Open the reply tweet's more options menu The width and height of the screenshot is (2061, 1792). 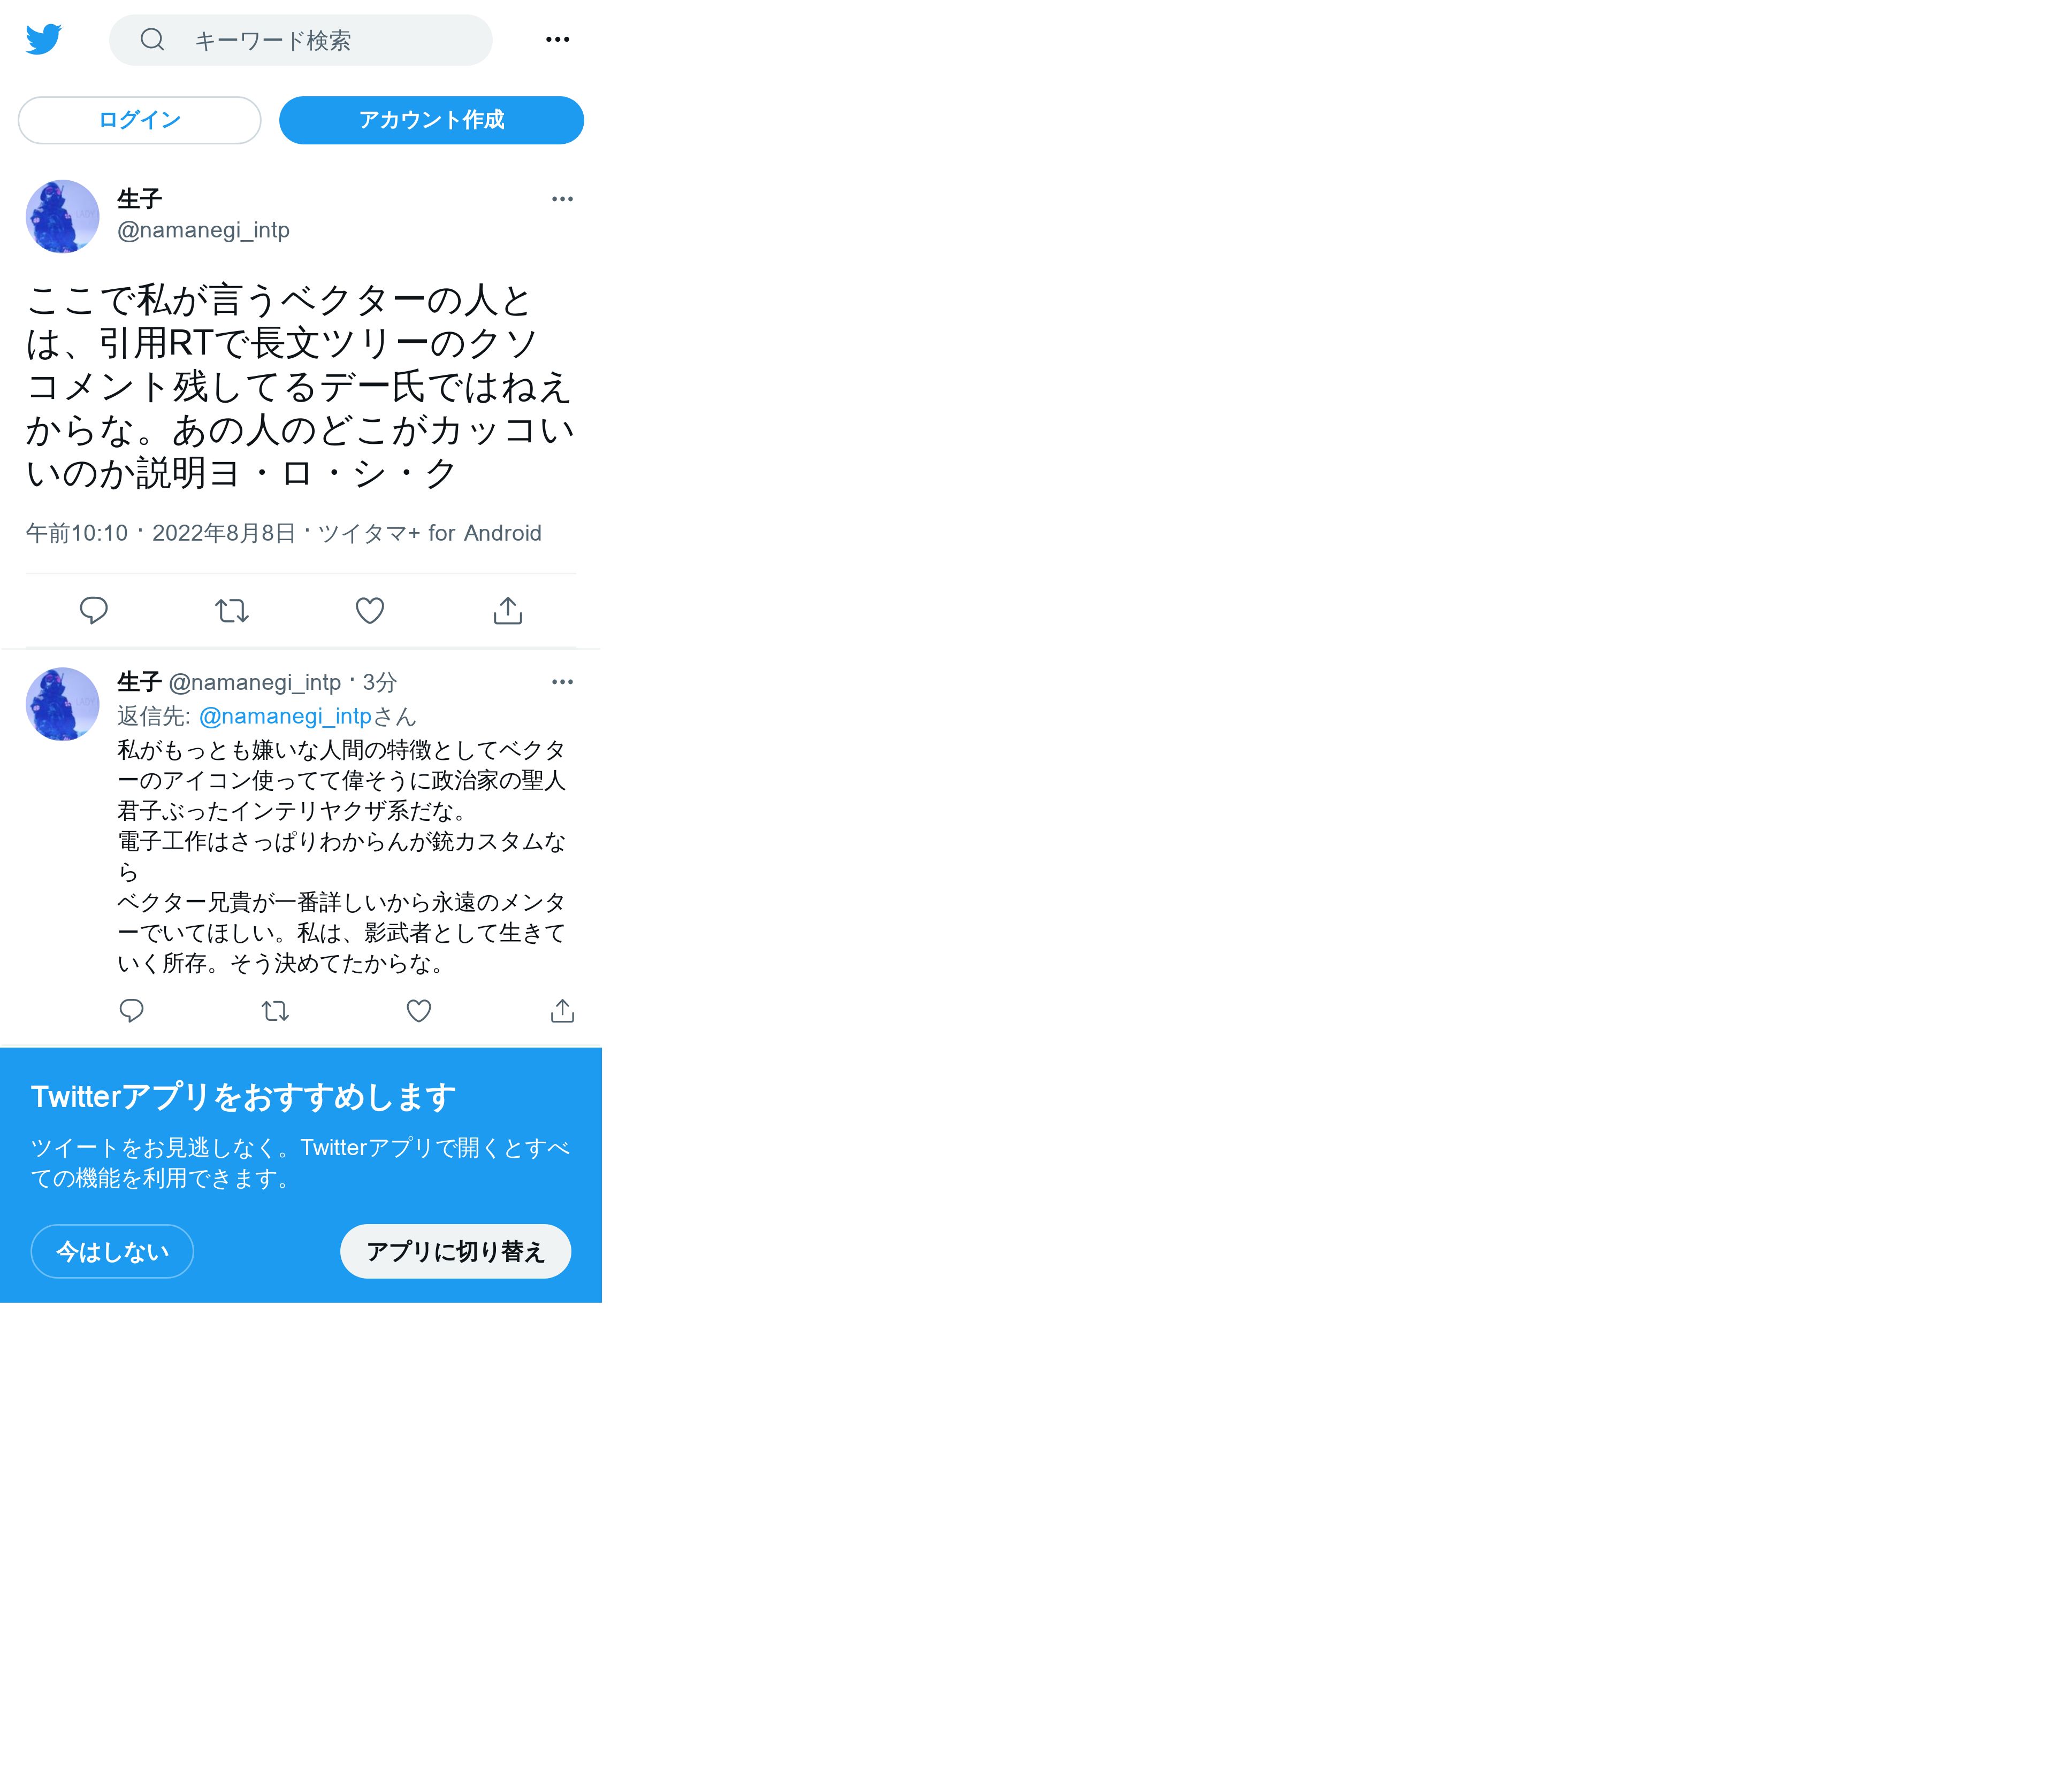[x=562, y=682]
